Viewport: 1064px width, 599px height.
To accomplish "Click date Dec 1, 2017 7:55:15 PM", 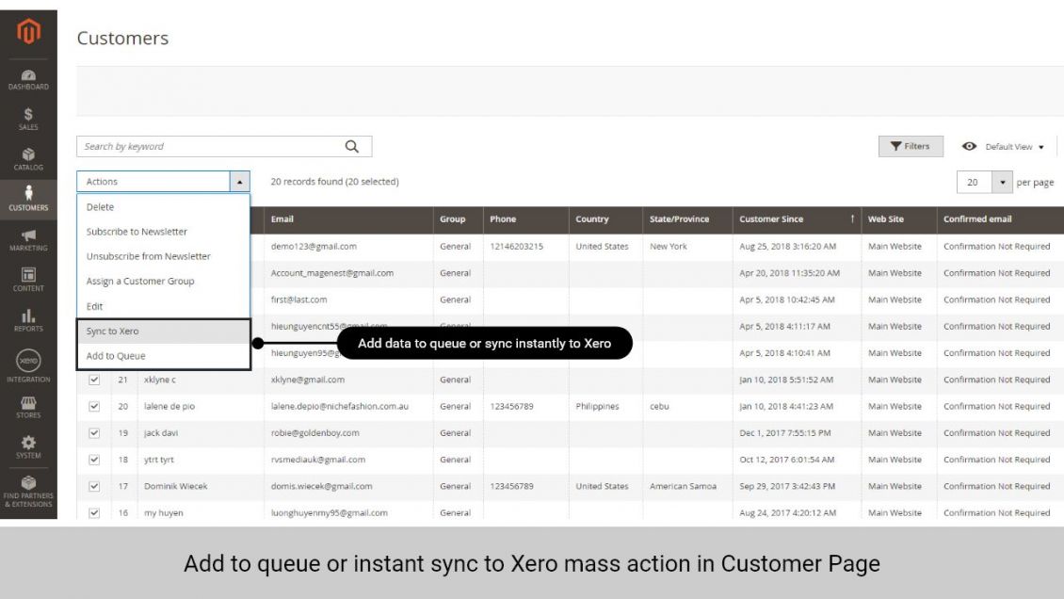I will pyautogui.click(x=784, y=433).
